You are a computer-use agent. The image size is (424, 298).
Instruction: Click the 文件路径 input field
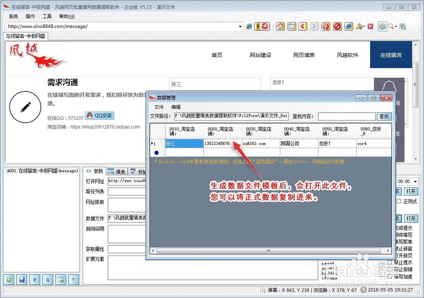(x=231, y=116)
